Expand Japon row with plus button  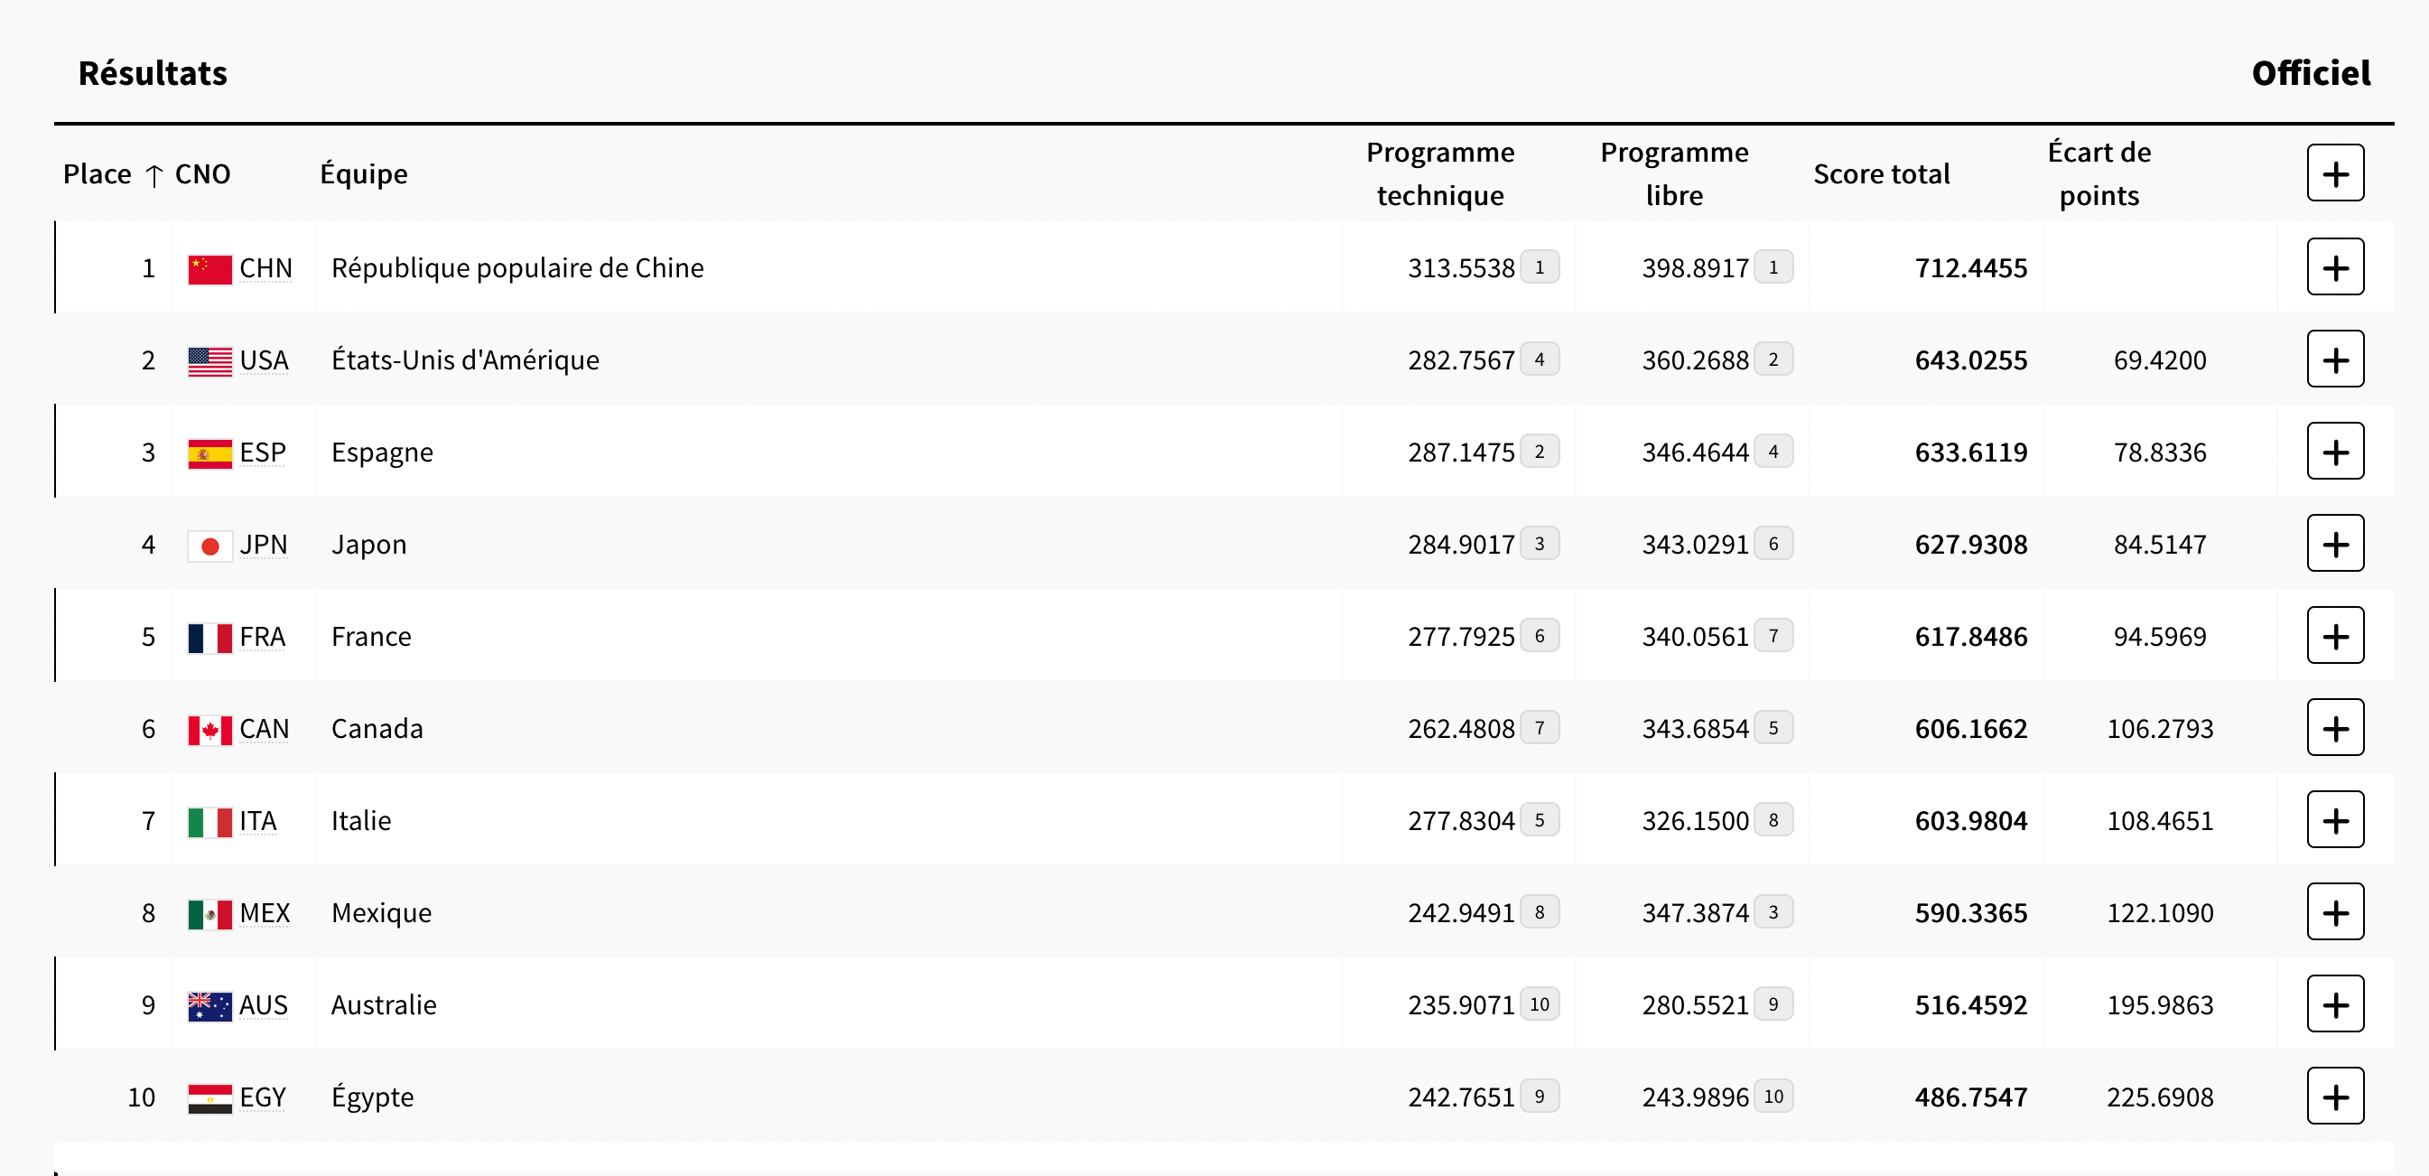pyautogui.click(x=2335, y=543)
